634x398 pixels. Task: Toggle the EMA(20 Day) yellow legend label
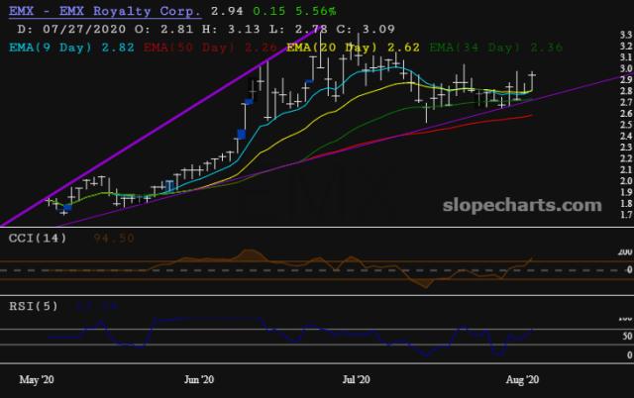[340, 46]
